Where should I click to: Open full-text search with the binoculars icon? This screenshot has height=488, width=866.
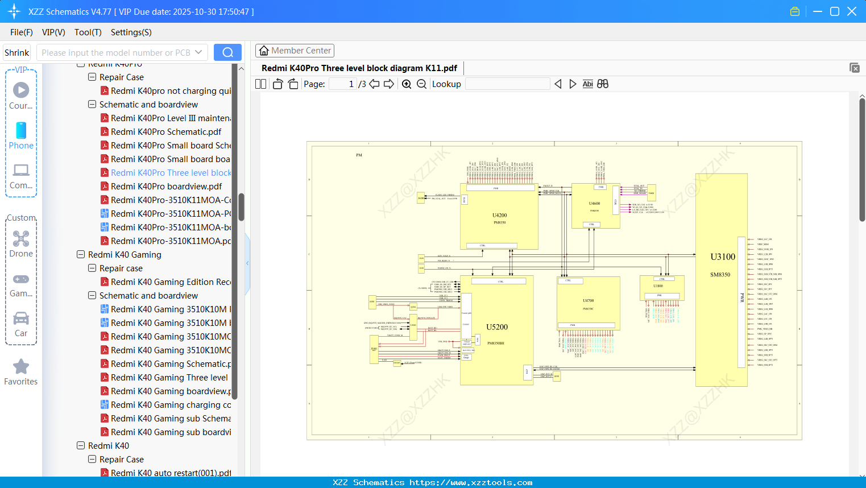point(603,84)
